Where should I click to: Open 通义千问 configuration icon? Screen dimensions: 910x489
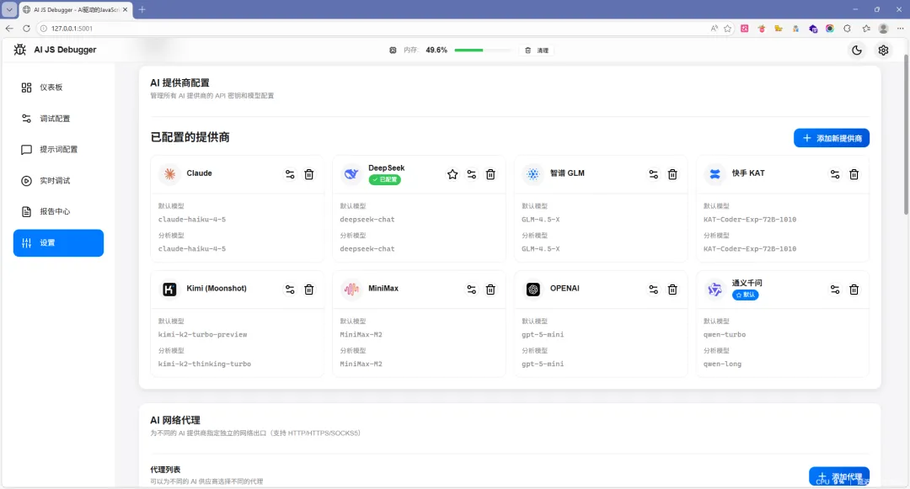(834, 290)
